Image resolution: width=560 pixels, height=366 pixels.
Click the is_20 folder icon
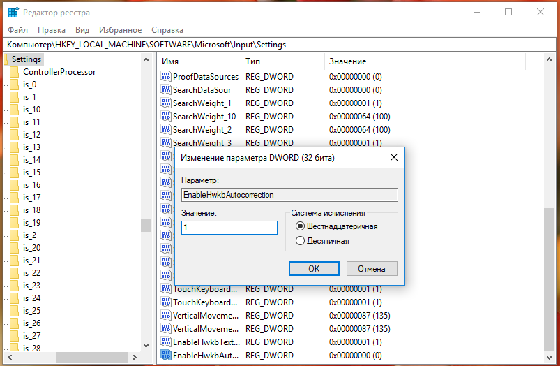click(14, 248)
